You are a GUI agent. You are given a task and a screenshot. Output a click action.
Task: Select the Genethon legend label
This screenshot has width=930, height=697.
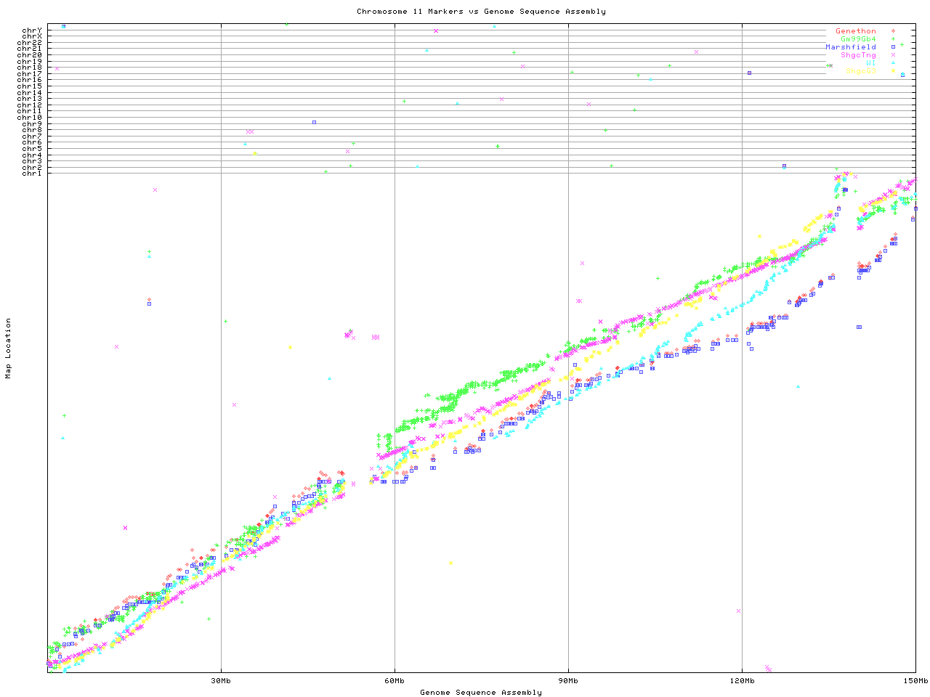(855, 31)
